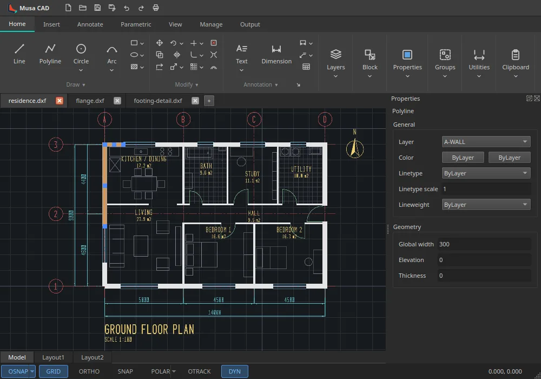Open the Lineweight ByLayer dropdown
541x379 pixels.
486,204
